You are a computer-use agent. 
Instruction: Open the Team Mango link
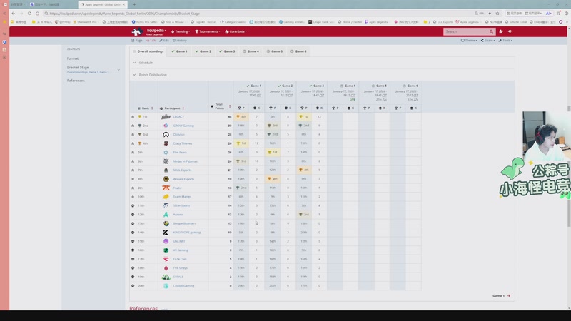pos(182,197)
